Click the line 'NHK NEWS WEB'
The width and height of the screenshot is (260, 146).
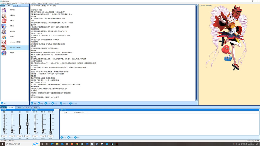36,10
